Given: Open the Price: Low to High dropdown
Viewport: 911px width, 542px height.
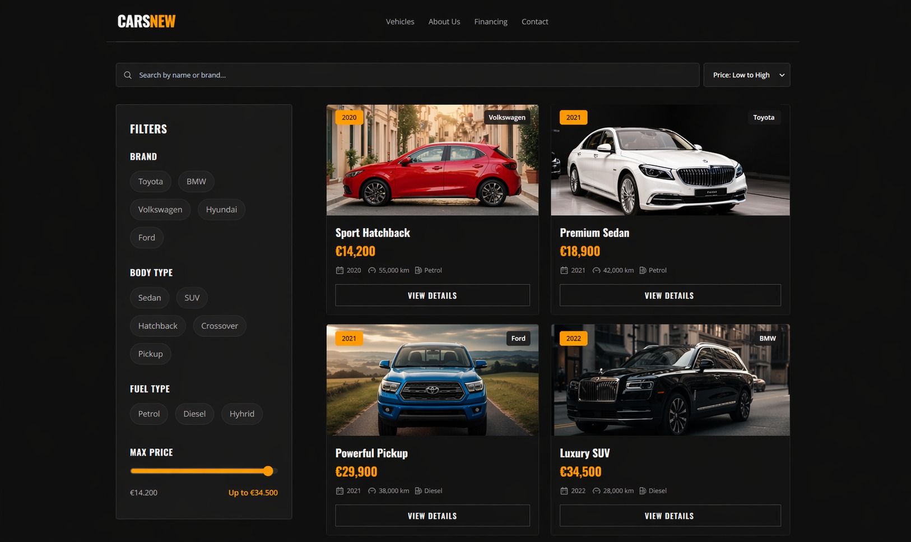Looking at the screenshot, I should click(x=746, y=75).
